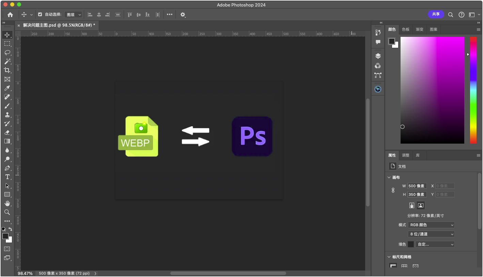Viewport: 483px width, 277px height.
Task: Select the Eyedropper tool
Action: (x=7, y=88)
